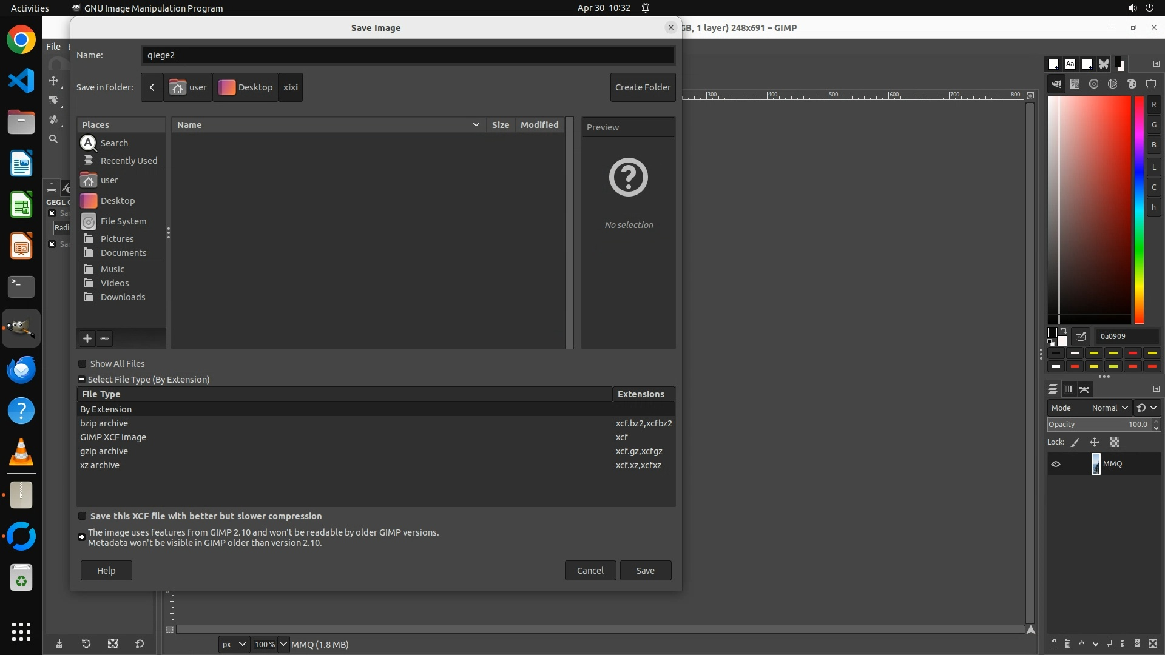
Task: Click the color picker eyedropper button
Action: 1081,337
